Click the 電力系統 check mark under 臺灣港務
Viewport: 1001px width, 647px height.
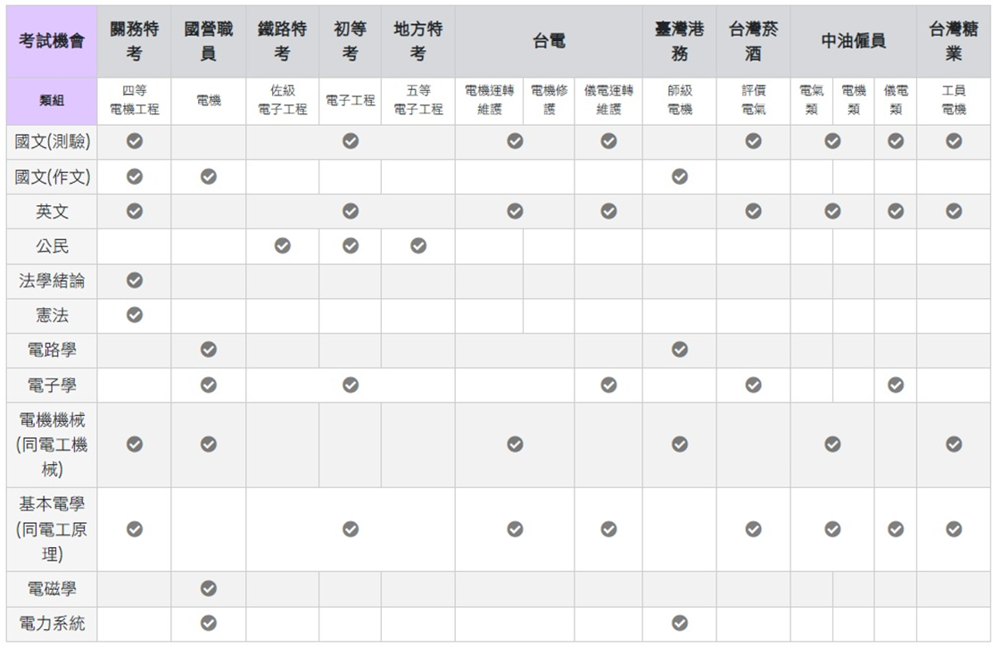tap(680, 624)
